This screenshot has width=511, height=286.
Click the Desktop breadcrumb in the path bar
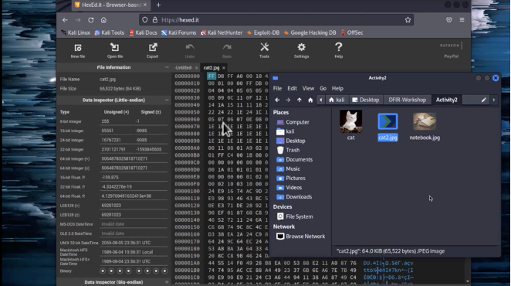(x=365, y=100)
